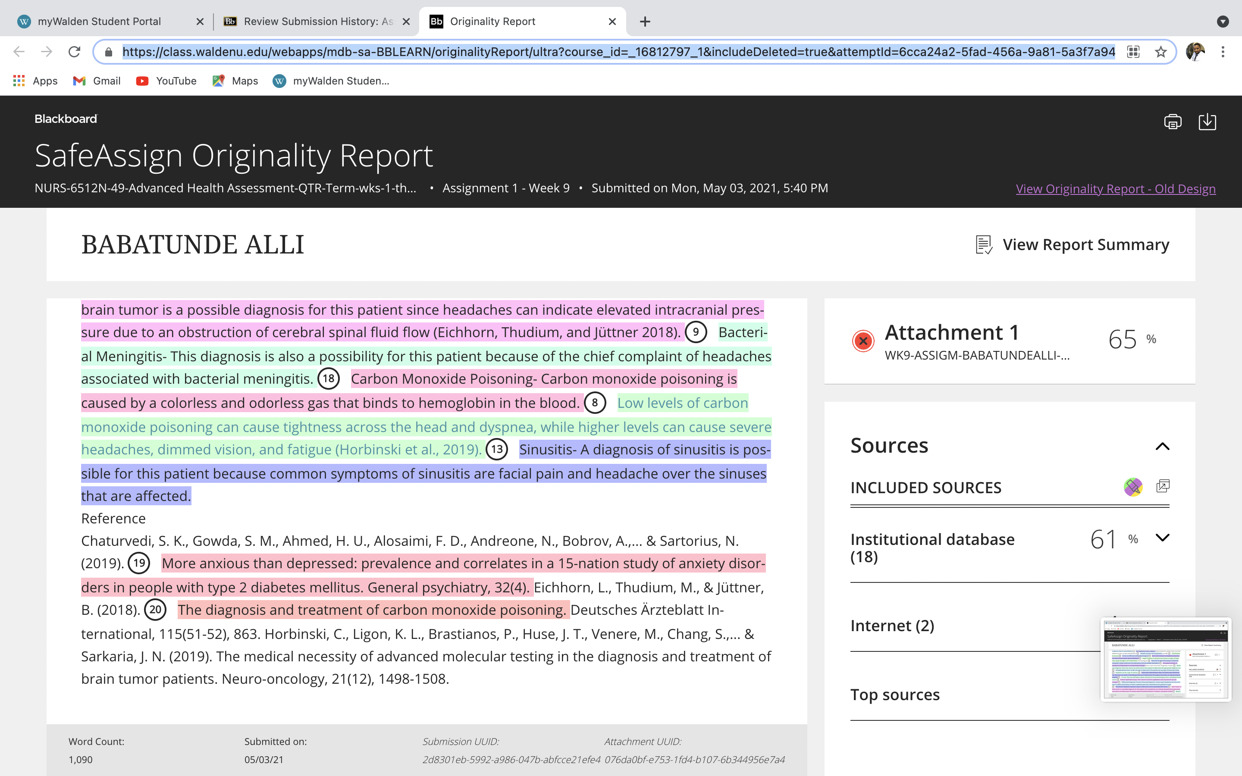Click the address bar URL field
Image resolution: width=1242 pixels, height=776 pixels.
(618, 52)
